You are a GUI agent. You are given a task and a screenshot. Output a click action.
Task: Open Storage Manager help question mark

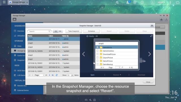(x=166, y=20)
